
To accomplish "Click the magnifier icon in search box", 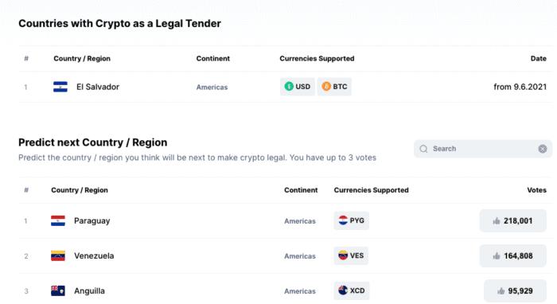I will tap(424, 149).
